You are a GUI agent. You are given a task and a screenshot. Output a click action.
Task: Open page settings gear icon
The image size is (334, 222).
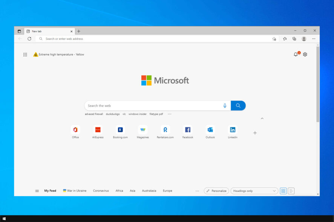tap(305, 55)
